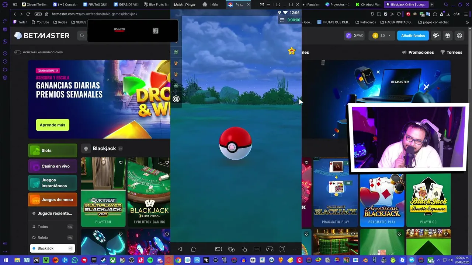The image size is (472, 265).
Task: Switch to MuMu Inicio tab
Action: 210,5
